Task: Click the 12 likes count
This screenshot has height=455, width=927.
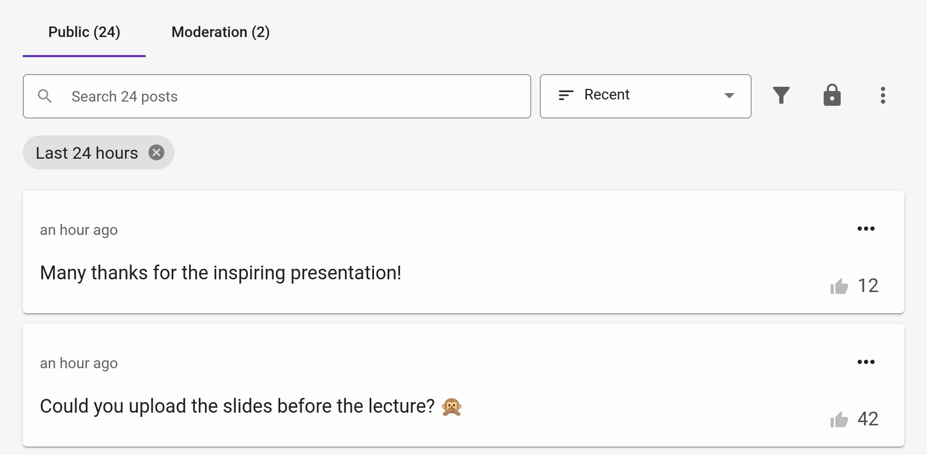Action: tap(868, 286)
